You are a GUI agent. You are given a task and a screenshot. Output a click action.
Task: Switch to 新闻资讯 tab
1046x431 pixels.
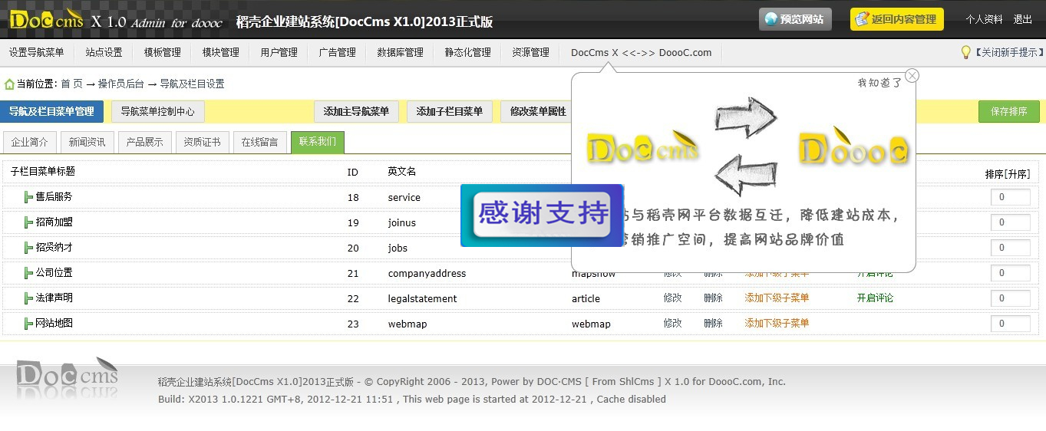tap(87, 142)
